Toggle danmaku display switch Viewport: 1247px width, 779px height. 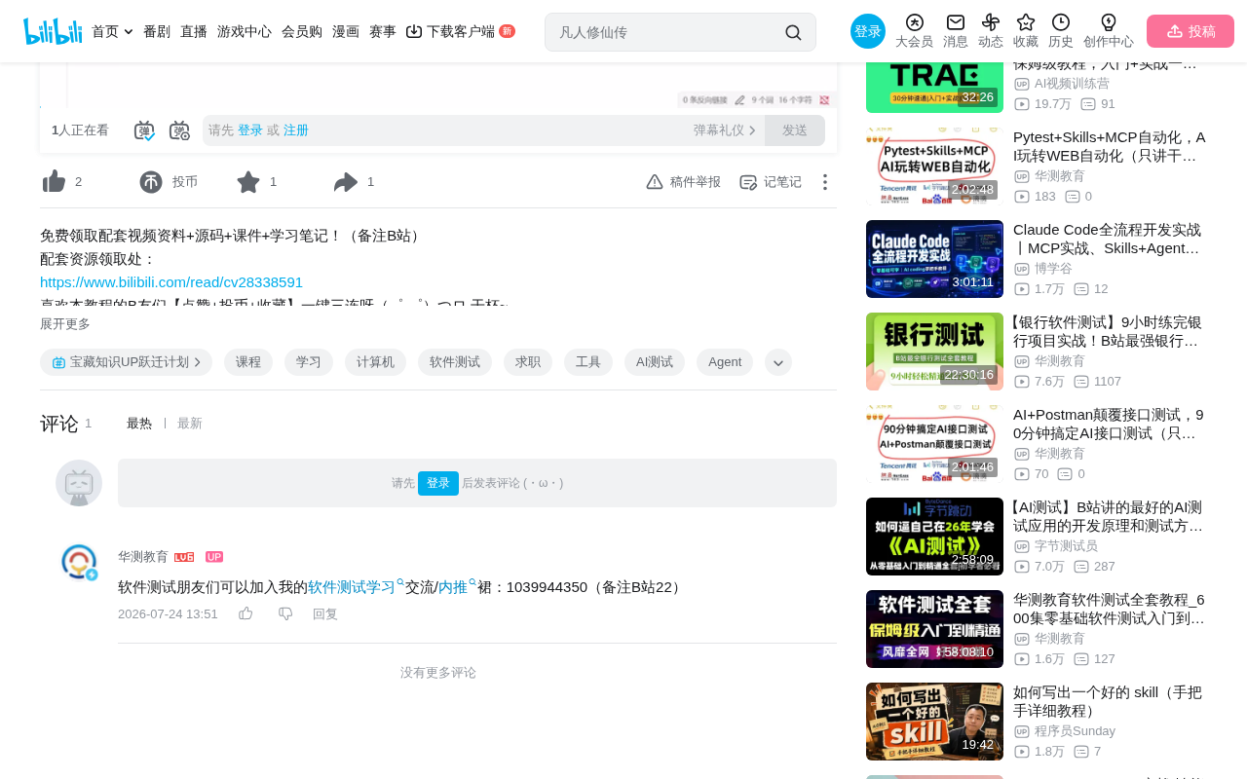point(144,130)
